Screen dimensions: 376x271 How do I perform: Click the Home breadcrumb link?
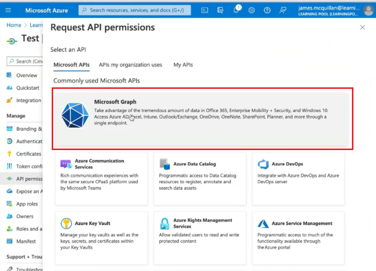14,25
